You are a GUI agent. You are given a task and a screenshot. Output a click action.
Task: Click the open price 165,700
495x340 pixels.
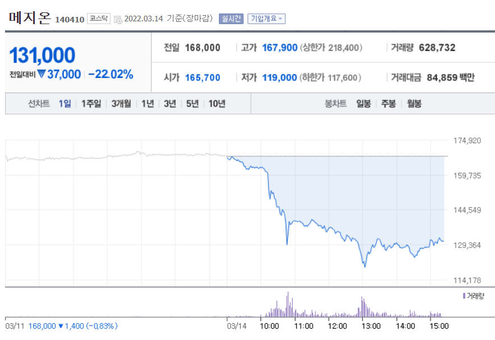(203, 77)
